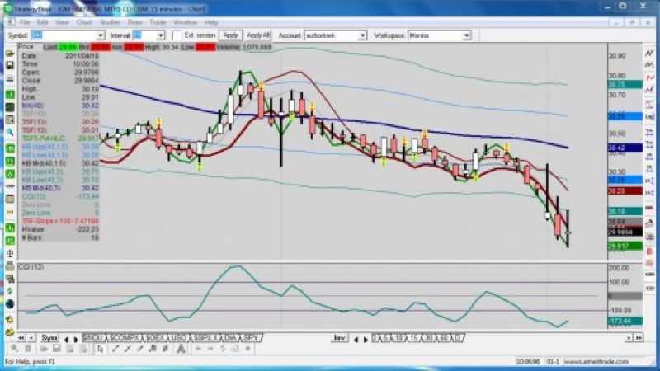Select the pointer arrow tool in bottom toolbar
The height and width of the screenshot is (371, 660).
point(100,349)
